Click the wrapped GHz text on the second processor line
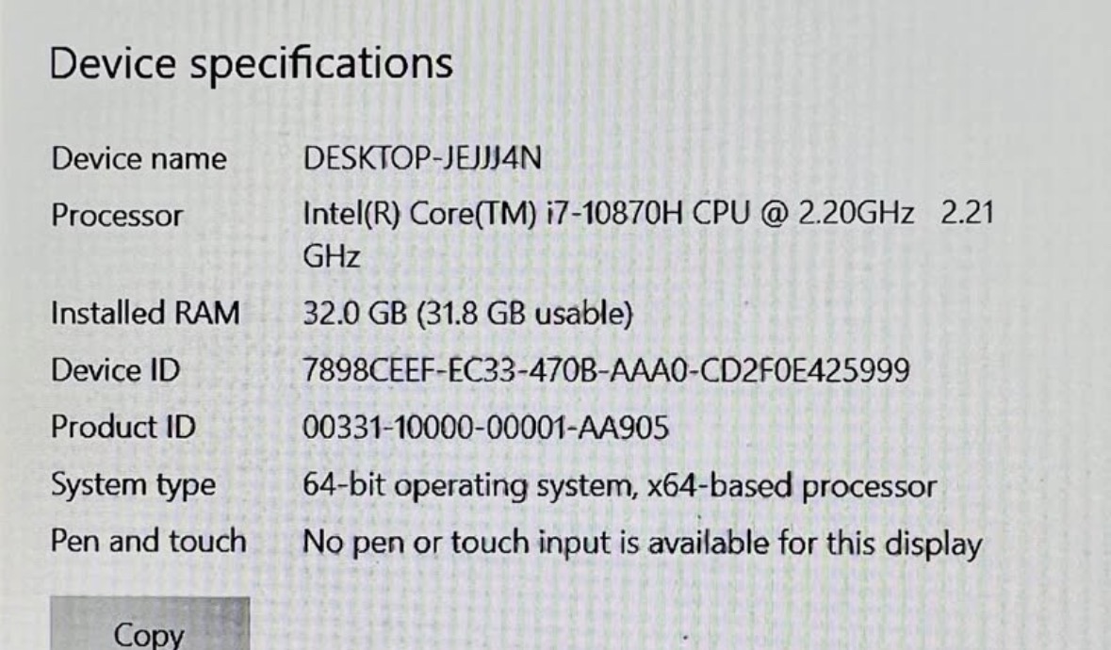The width and height of the screenshot is (1111, 650). (332, 255)
